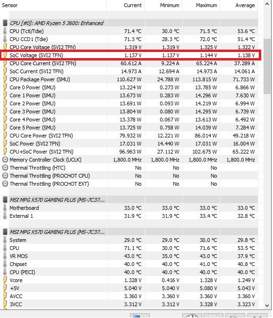
Task: Click the chip icon of the AMD Ryzen 5 3600 group
Action: click(5, 23)
